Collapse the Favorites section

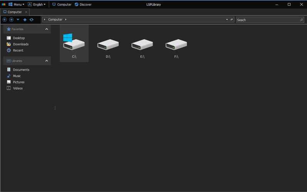coord(47,29)
